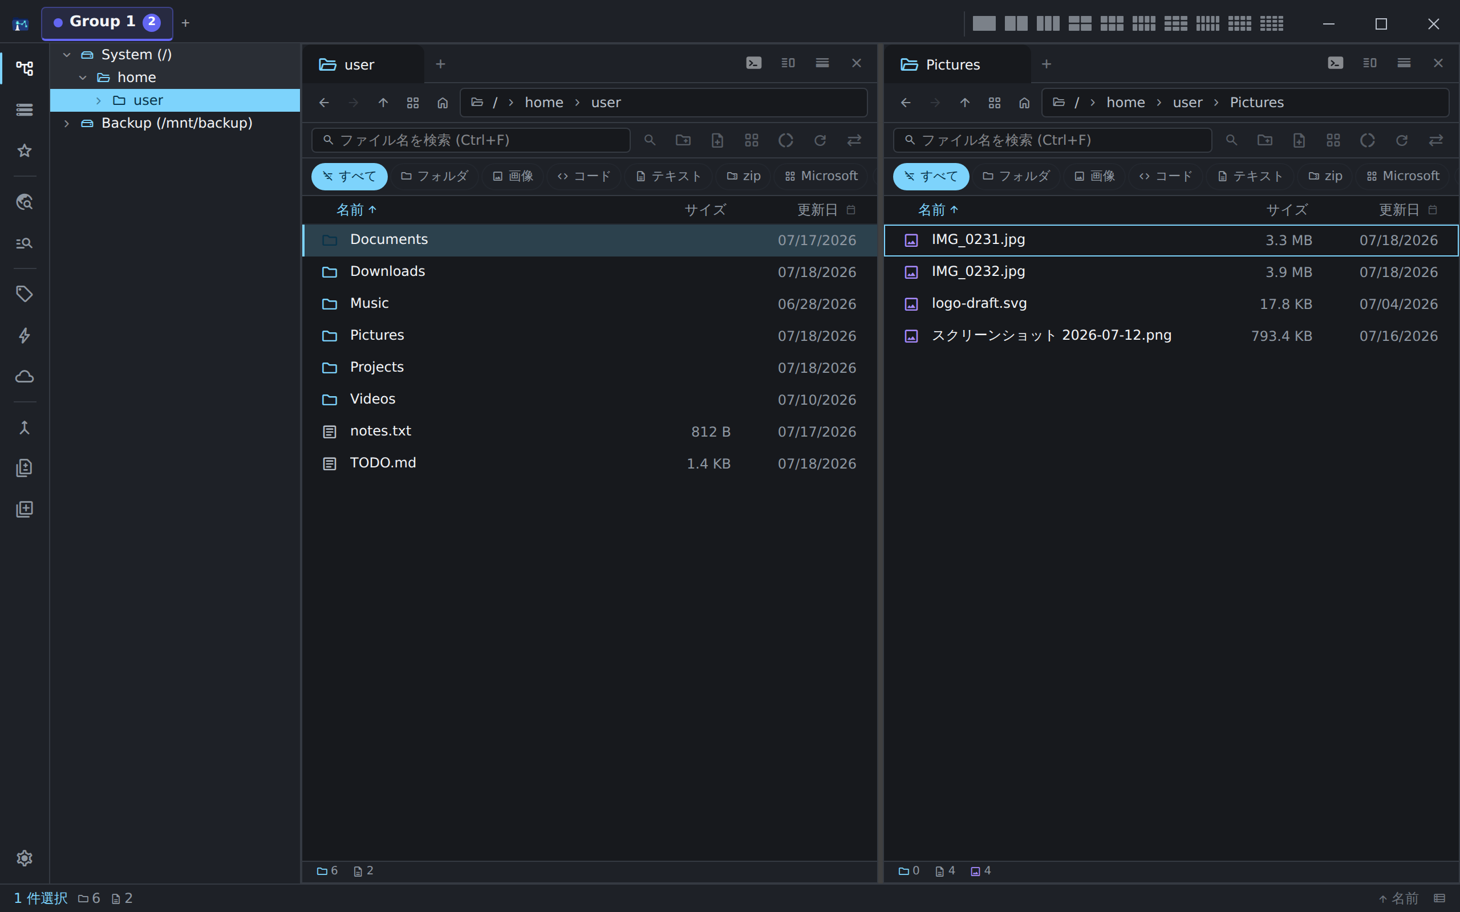Image resolution: width=1460 pixels, height=912 pixels.
Task: Click home breadcrumb in user pane
Action: tap(544, 103)
